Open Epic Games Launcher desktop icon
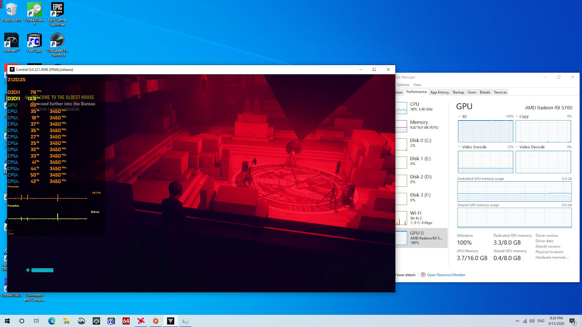This screenshot has width=582, height=327. [x=57, y=15]
